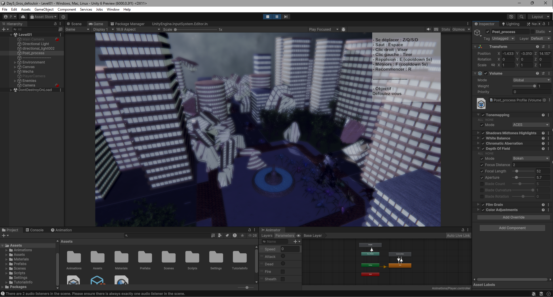553x297 pixels.
Task: Toggle the Animator parameters eye icon
Action: pos(299,235)
